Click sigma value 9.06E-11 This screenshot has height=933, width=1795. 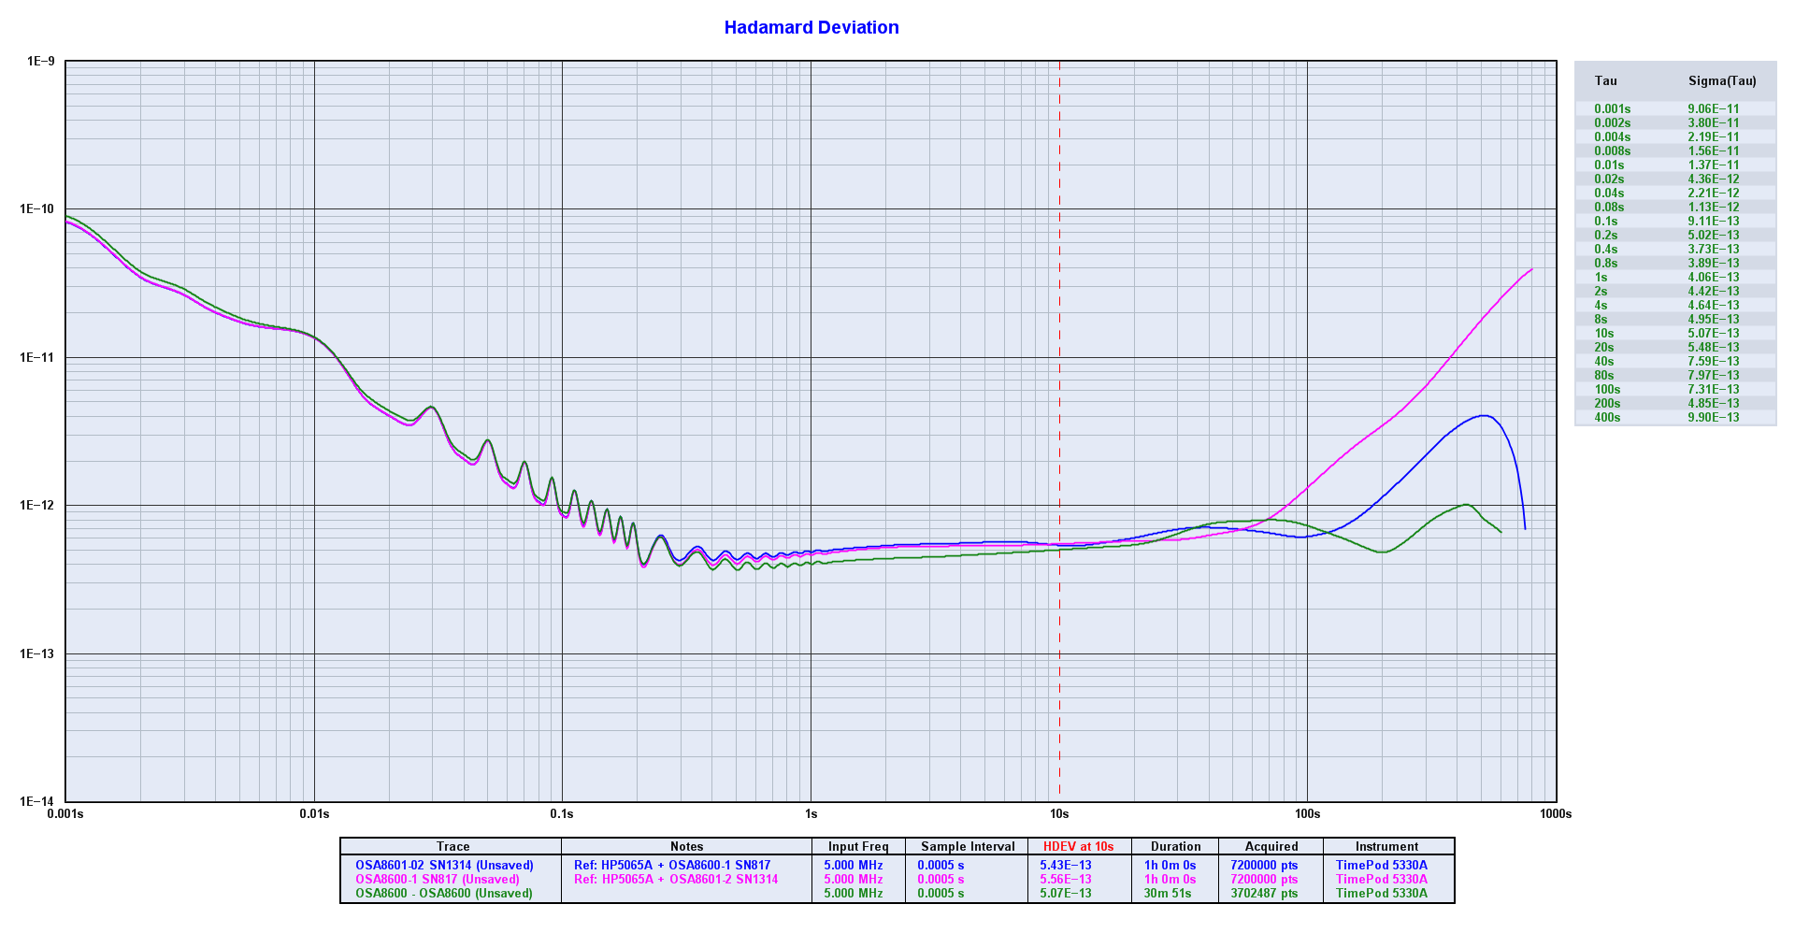pos(1714,108)
